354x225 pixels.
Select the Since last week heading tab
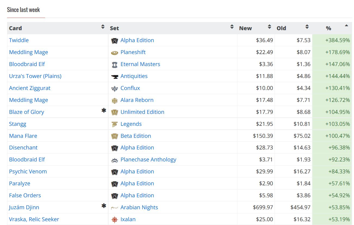coord(23,10)
